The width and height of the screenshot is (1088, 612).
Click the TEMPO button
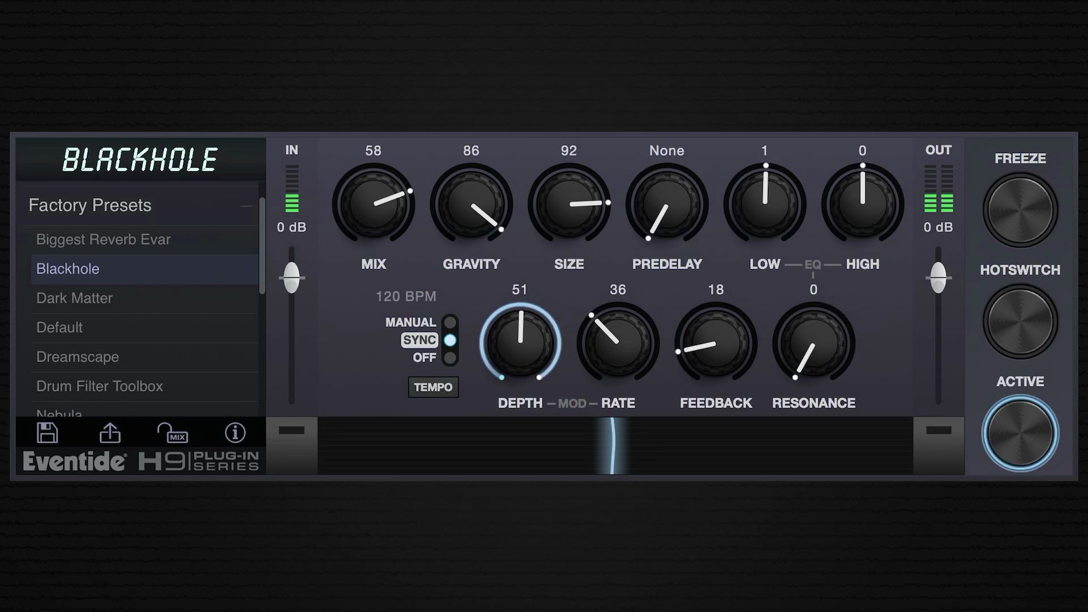pos(433,387)
